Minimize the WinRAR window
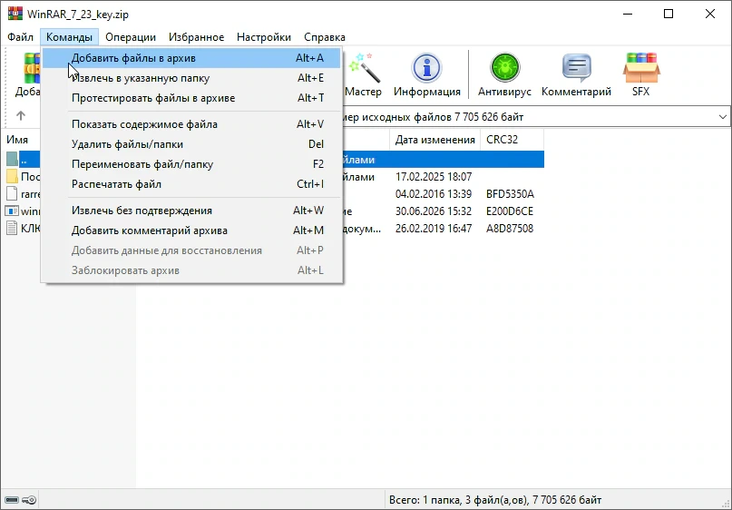This screenshot has width=732, height=510. click(x=628, y=14)
